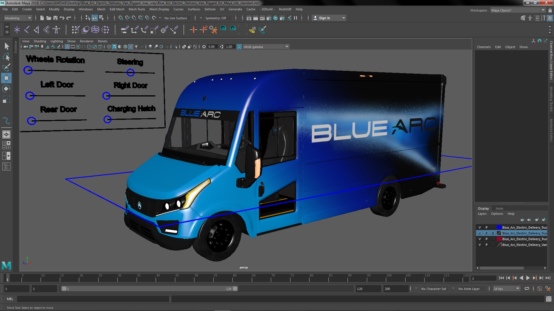
Task: Redo the last undone action
Action: point(69,18)
